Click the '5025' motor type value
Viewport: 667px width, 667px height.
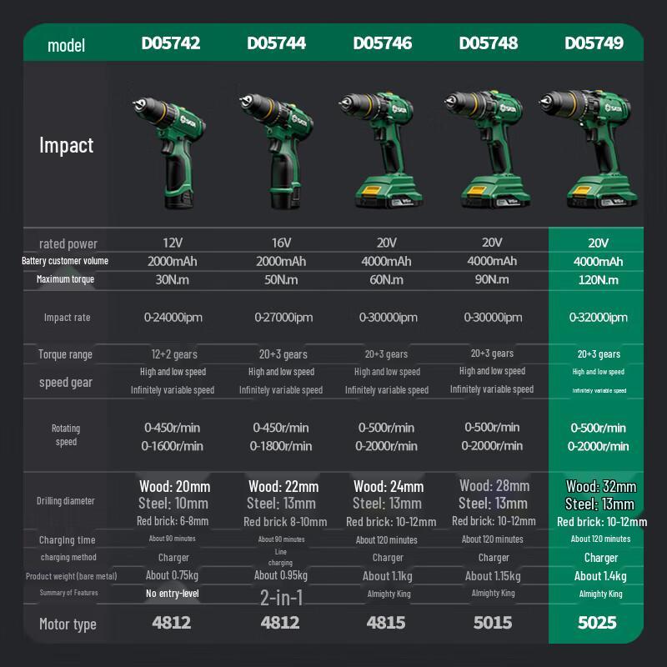point(597,623)
